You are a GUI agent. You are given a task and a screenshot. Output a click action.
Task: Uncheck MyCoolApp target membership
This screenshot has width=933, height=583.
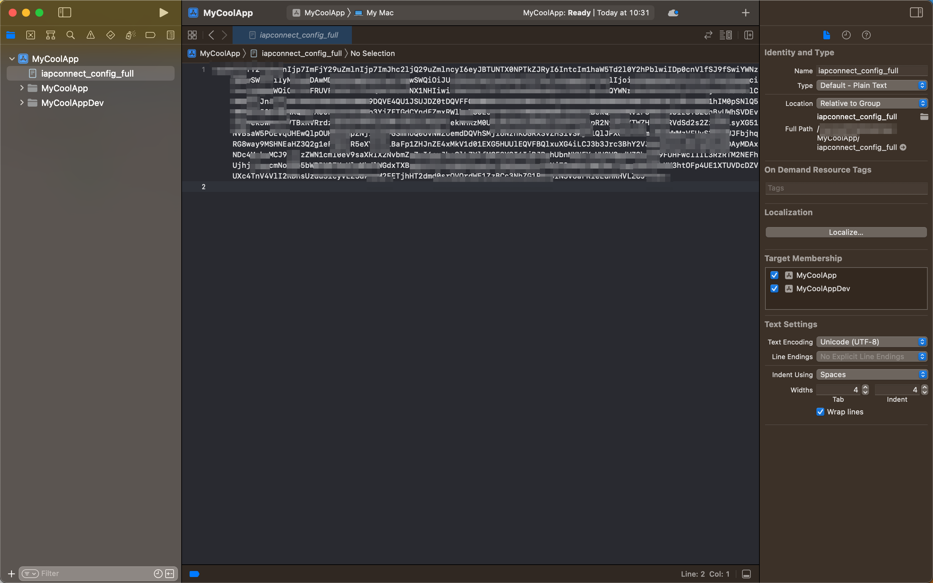click(x=774, y=275)
